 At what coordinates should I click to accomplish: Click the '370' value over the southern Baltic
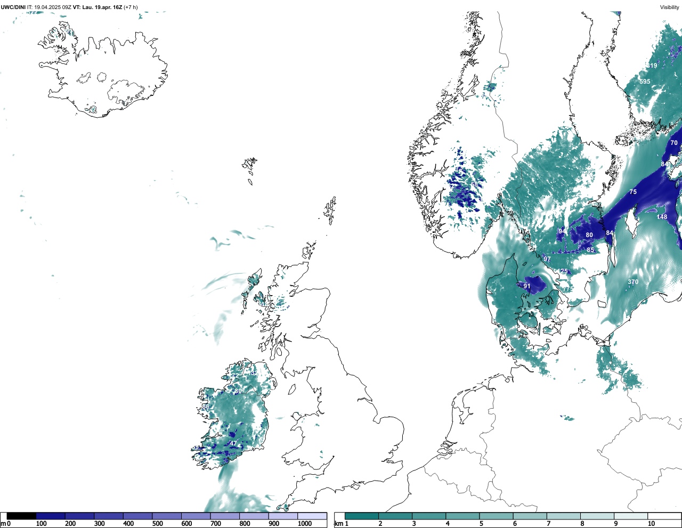pyautogui.click(x=633, y=282)
